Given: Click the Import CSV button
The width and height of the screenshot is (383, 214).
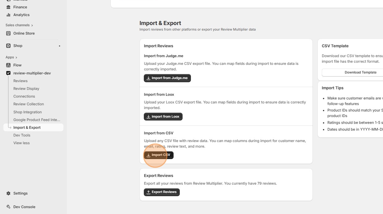Looking at the screenshot, I should (159, 155).
